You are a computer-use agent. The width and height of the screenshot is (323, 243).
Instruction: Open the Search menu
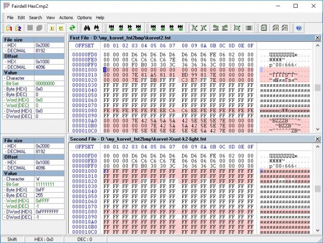(35, 18)
